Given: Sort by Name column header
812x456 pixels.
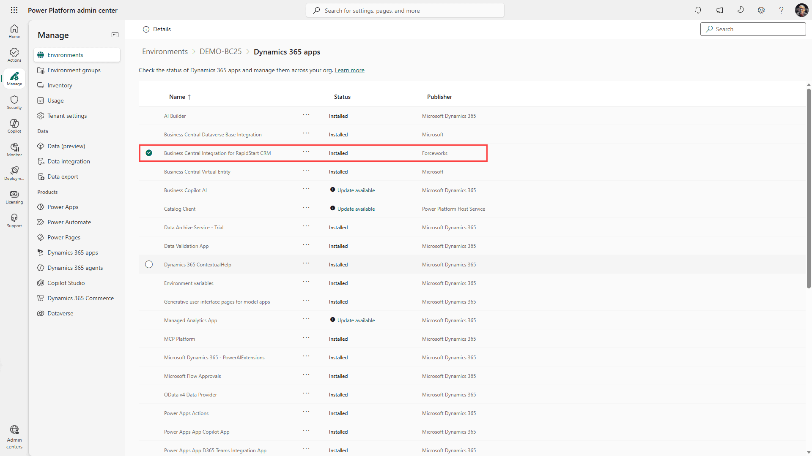Looking at the screenshot, I should coord(180,97).
